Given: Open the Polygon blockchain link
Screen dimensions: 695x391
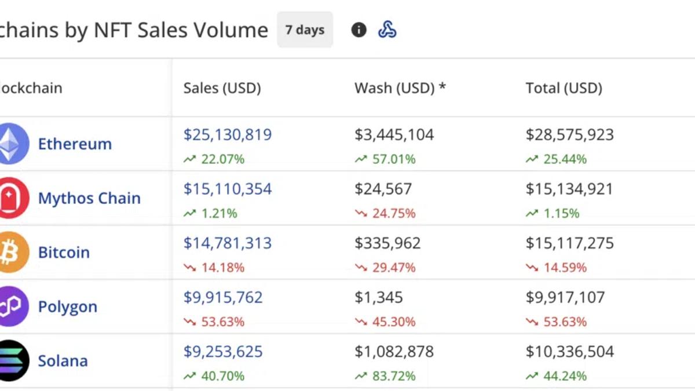Looking at the screenshot, I should (68, 307).
